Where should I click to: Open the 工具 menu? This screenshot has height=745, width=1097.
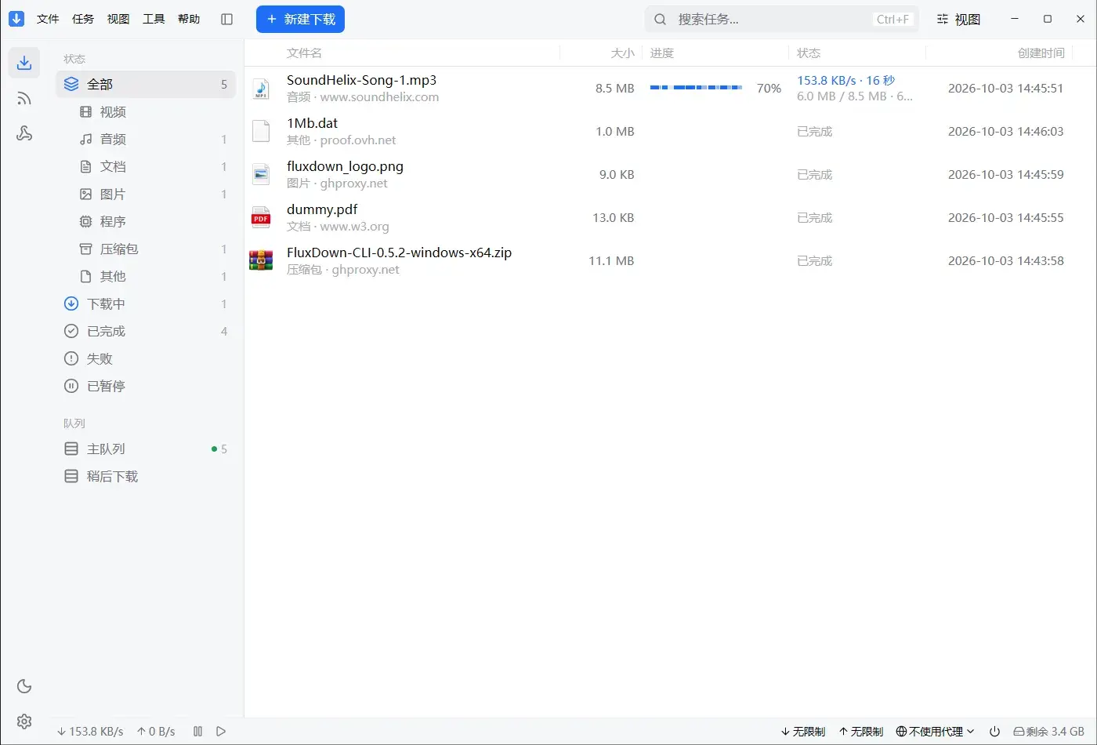pos(154,19)
